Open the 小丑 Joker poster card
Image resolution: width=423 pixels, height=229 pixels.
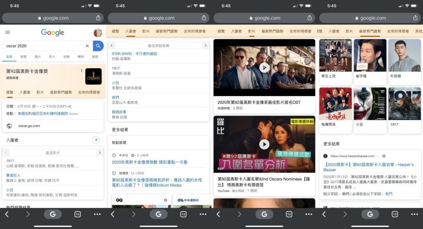click(370, 110)
